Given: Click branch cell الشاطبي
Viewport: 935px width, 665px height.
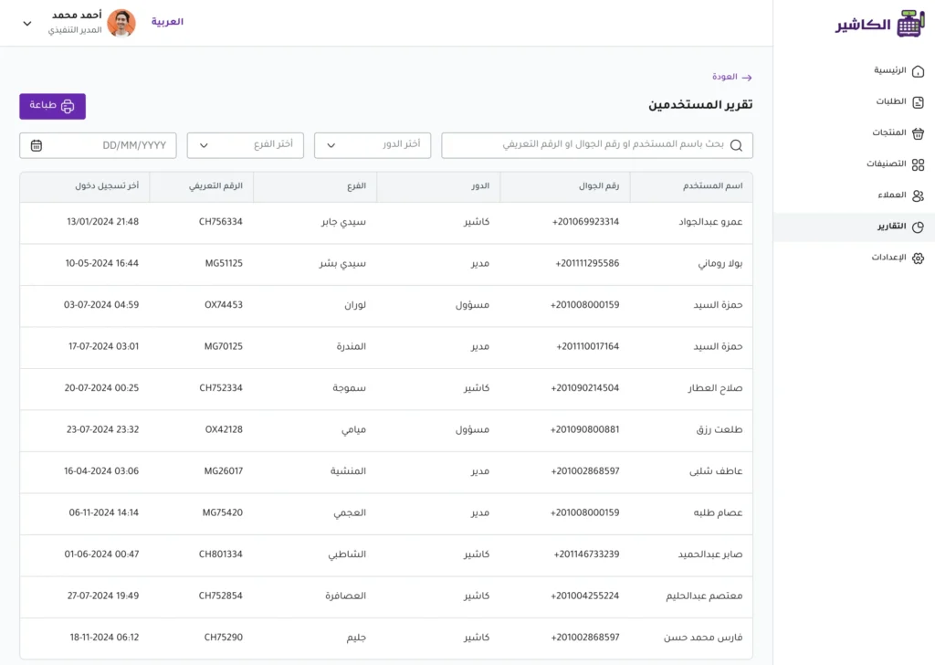Looking at the screenshot, I should pyautogui.click(x=347, y=554).
